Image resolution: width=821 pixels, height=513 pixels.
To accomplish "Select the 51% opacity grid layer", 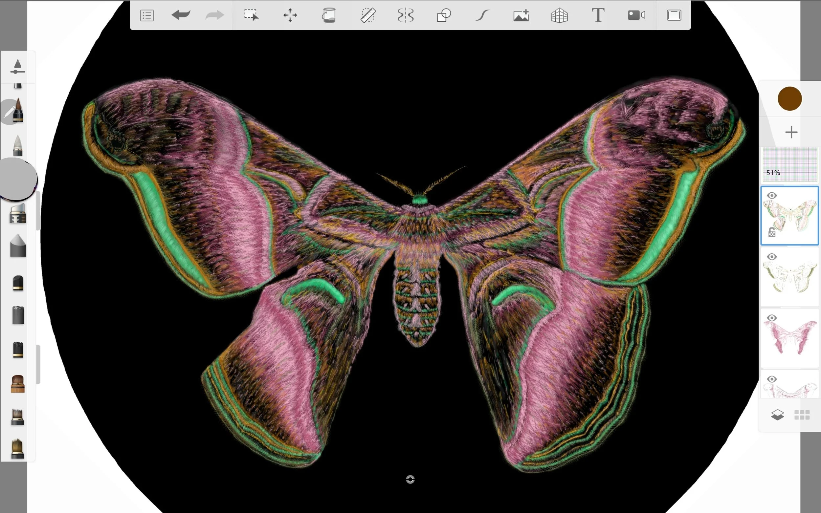I will point(790,164).
